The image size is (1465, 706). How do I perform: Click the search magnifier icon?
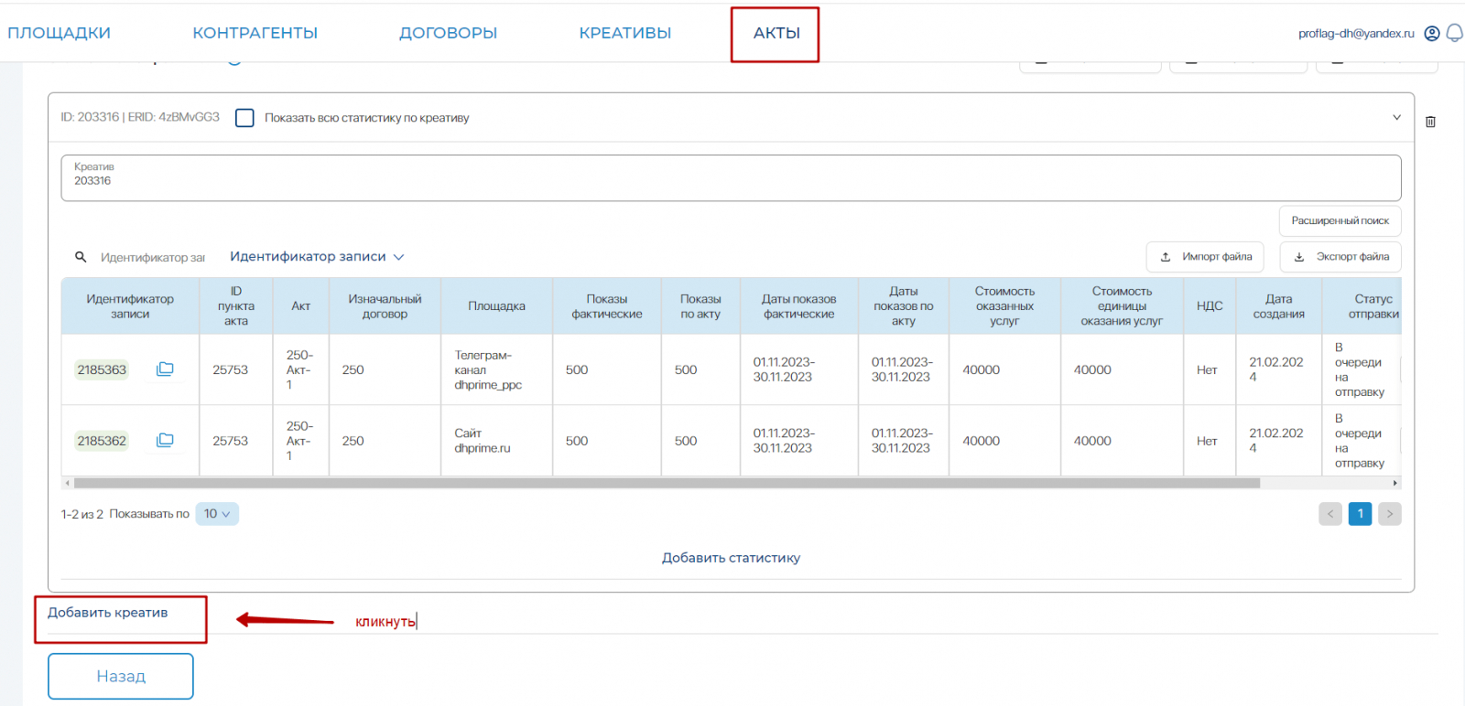[x=81, y=257]
